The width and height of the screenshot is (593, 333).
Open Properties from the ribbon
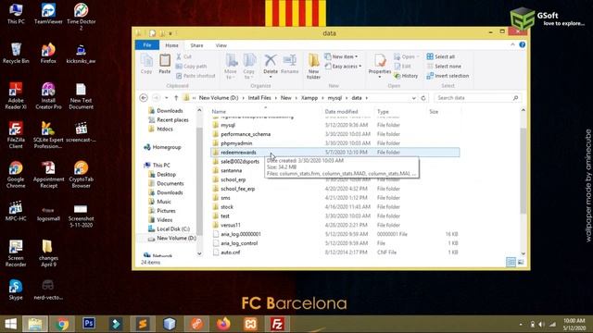380,65
